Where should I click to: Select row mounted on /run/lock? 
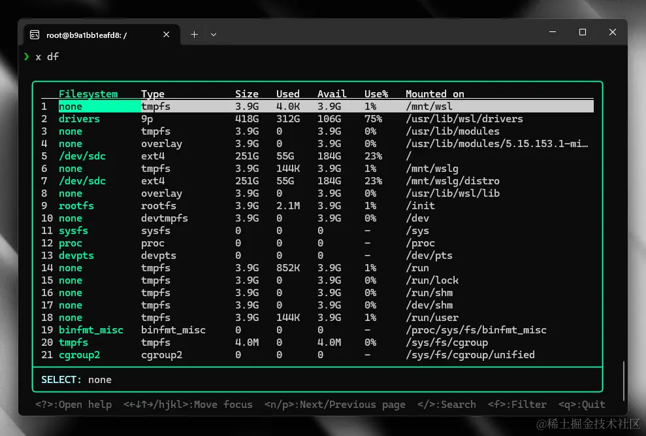pyautogui.click(x=317, y=280)
